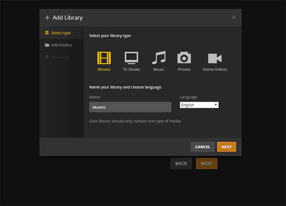Click the arrow on the Language selector
This screenshot has height=206, width=286.
(216, 105)
